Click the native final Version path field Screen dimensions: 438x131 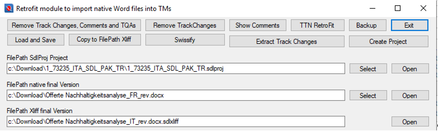tap(175, 95)
